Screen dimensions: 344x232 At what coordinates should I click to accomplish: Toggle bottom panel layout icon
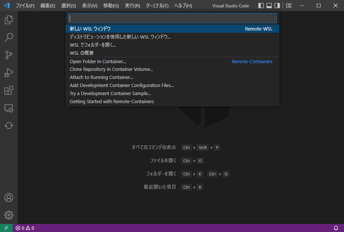269,6
